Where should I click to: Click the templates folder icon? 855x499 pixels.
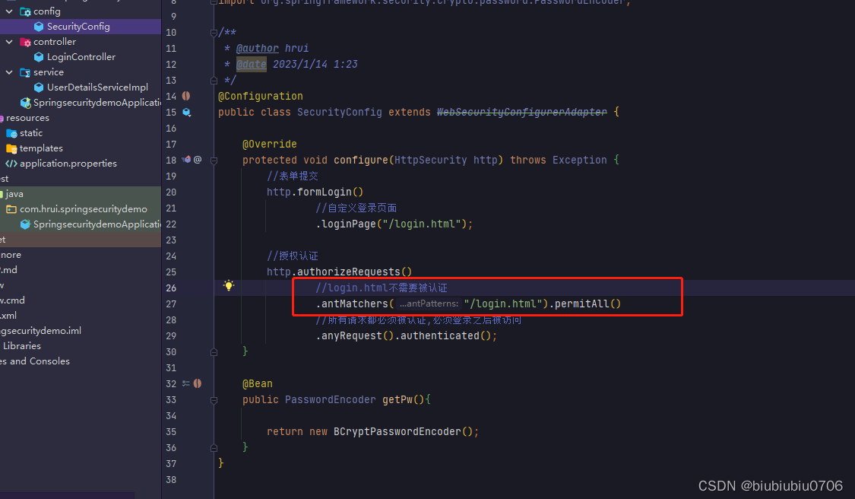[11, 148]
